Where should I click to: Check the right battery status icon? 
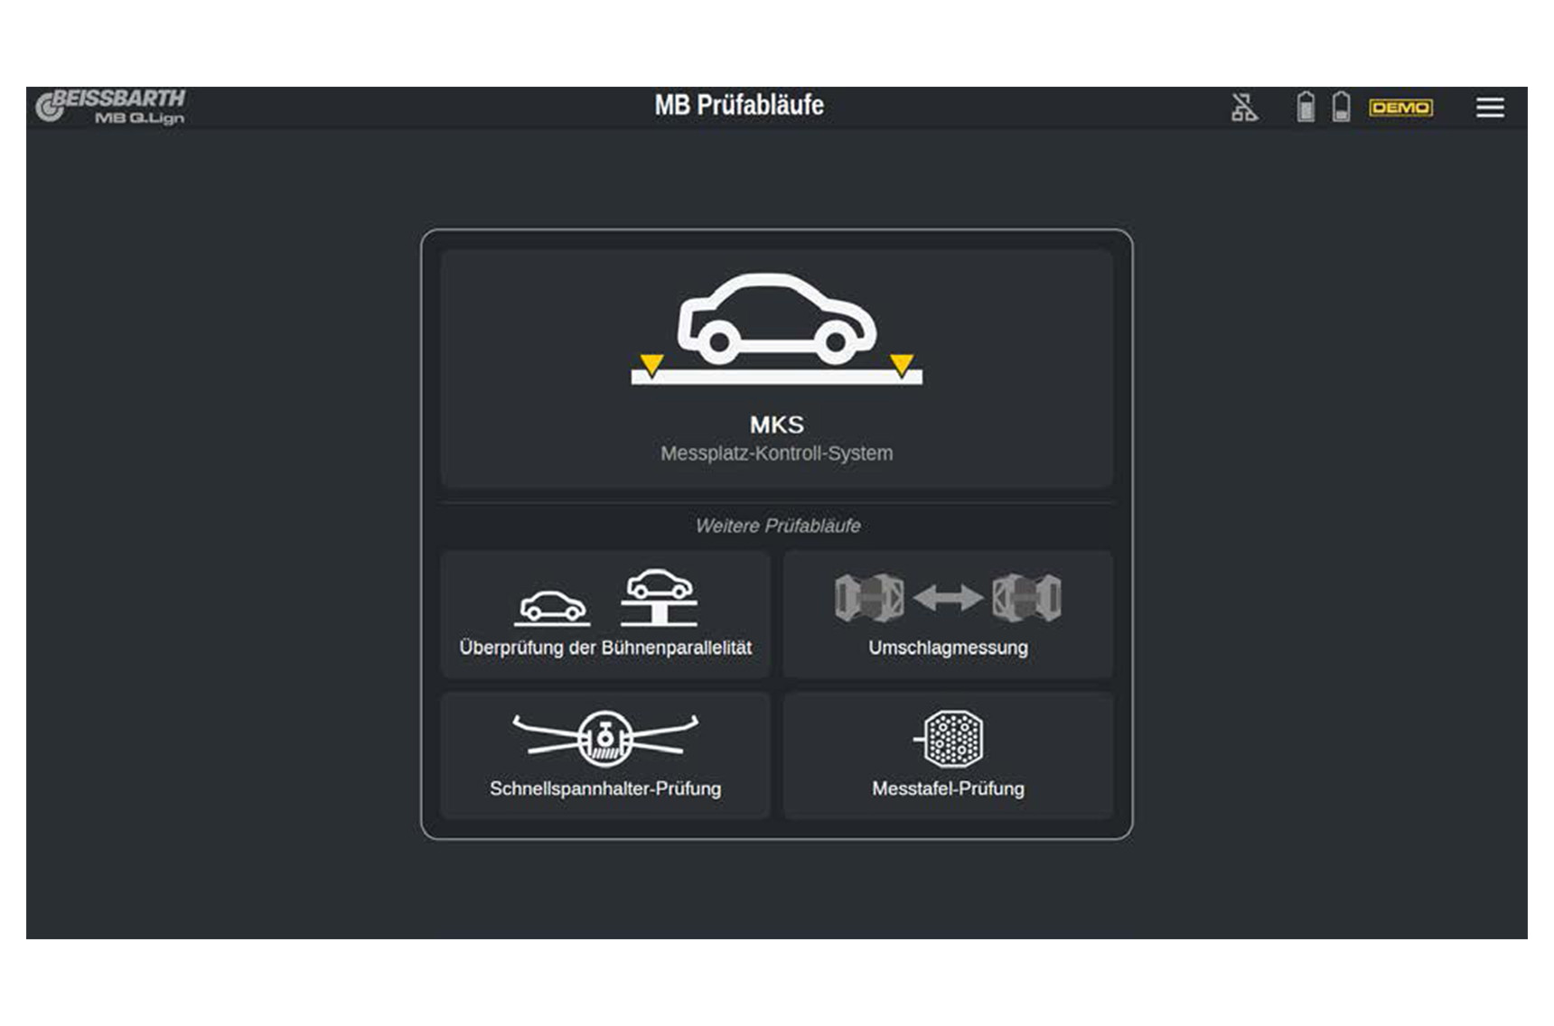point(1341,107)
